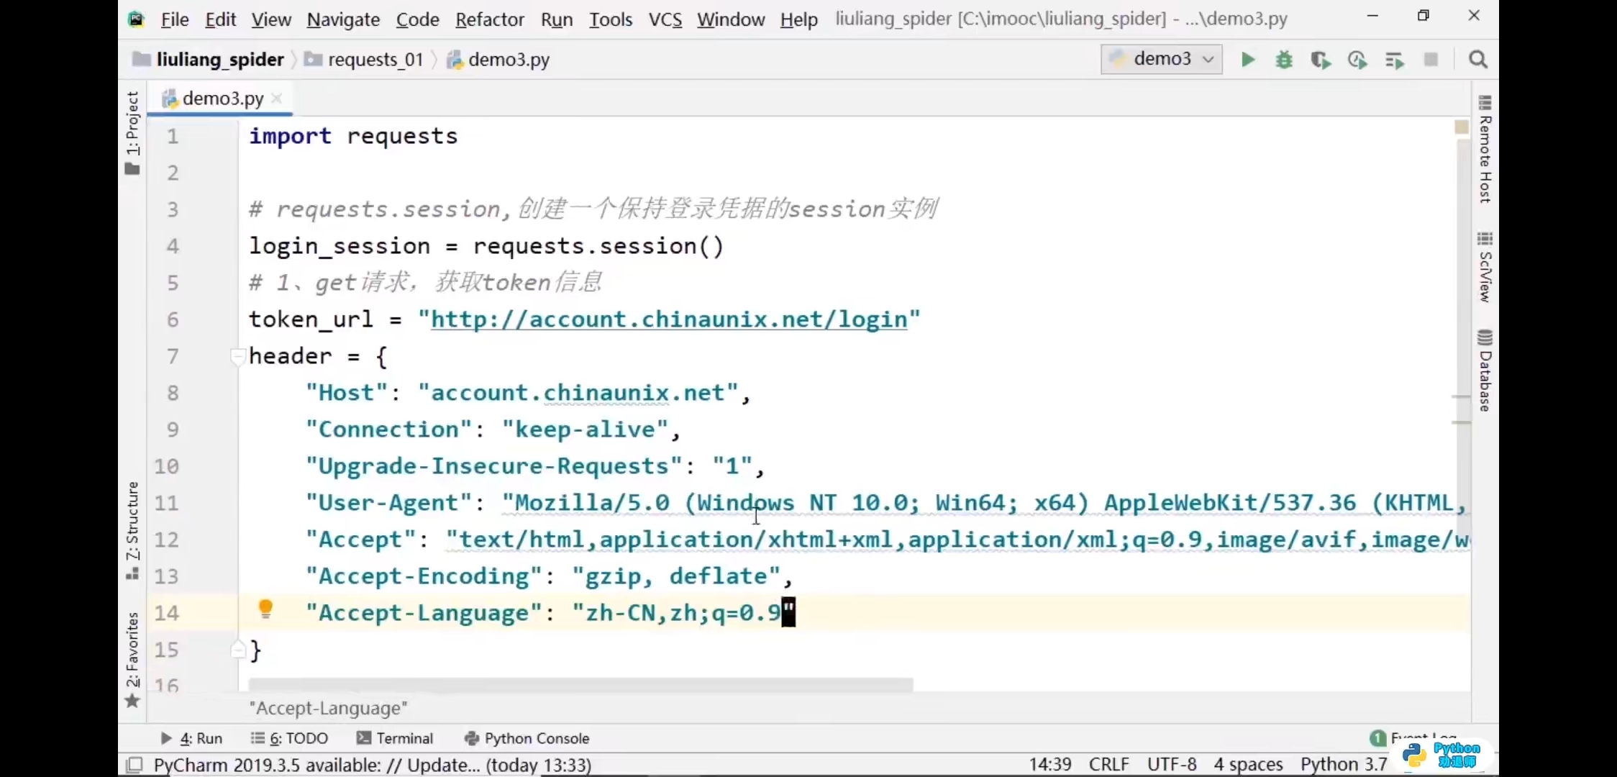
Task: Open the Project tool window
Action: (x=132, y=133)
